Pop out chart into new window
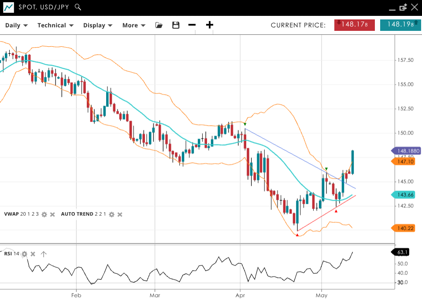 tap(403, 7)
